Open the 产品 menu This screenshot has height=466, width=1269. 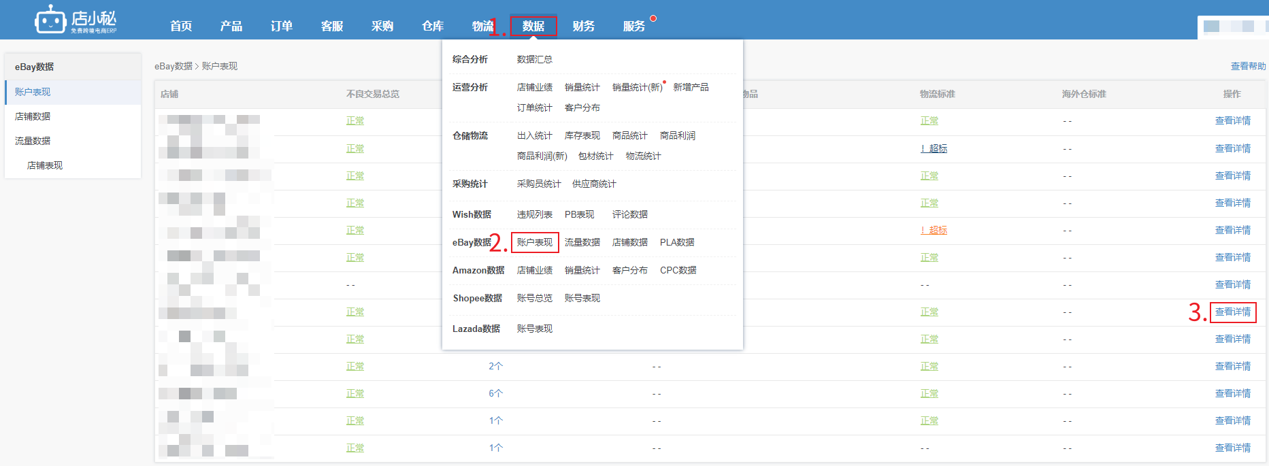coord(231,26)
